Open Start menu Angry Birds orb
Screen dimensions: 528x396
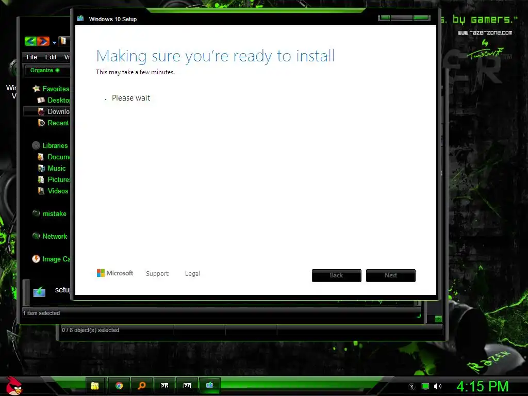tap(14, 386)
